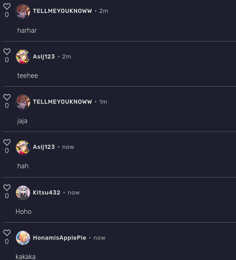View TELLMEYOUKNOWW avatar beside the 'jaja' comment
The image size is (236, 260).
[x=23, y=102]
